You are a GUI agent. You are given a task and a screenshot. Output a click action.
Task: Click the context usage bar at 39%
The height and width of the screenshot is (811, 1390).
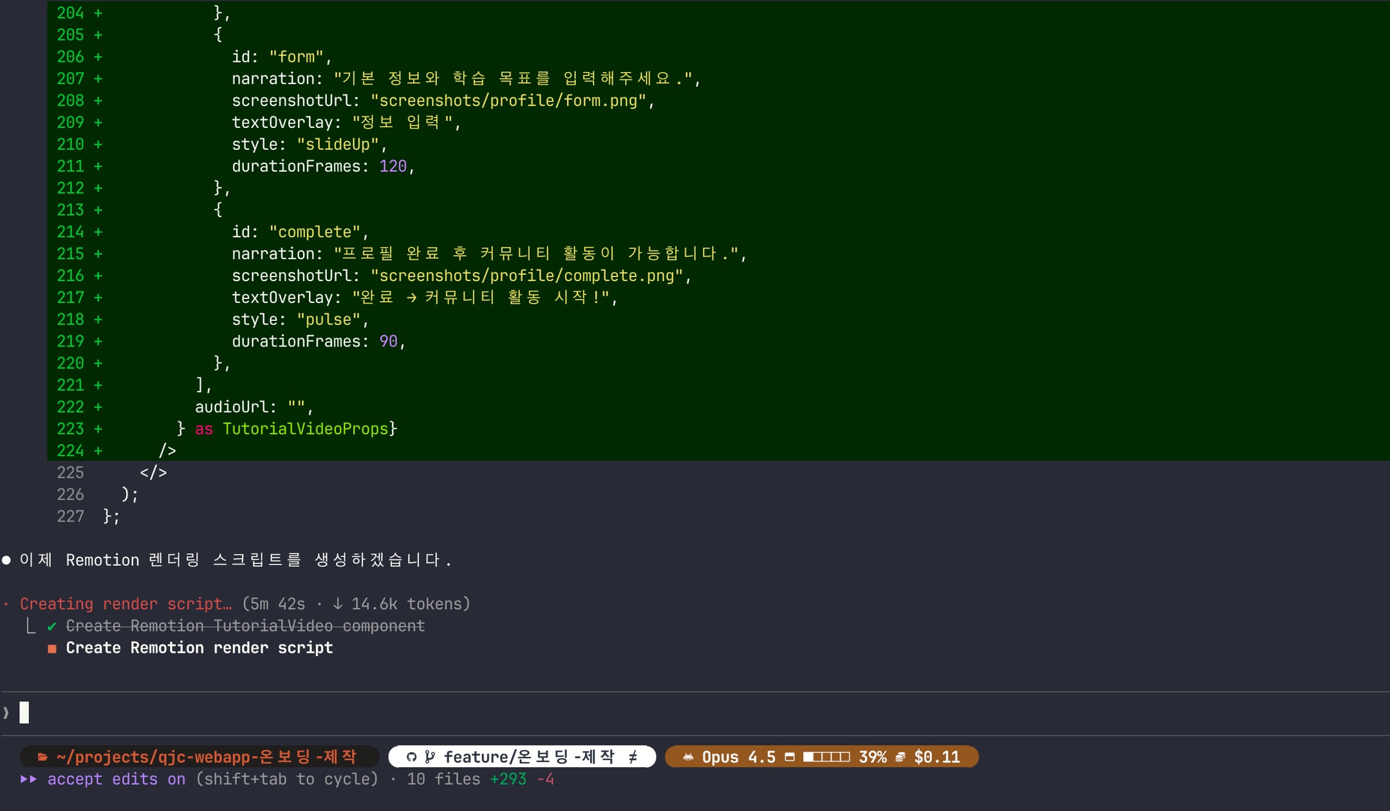[x=826, y=757]
